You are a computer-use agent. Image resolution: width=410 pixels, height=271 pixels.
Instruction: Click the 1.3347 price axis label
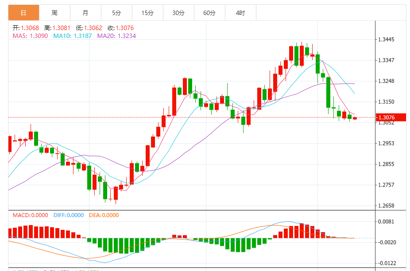(386, 60)
